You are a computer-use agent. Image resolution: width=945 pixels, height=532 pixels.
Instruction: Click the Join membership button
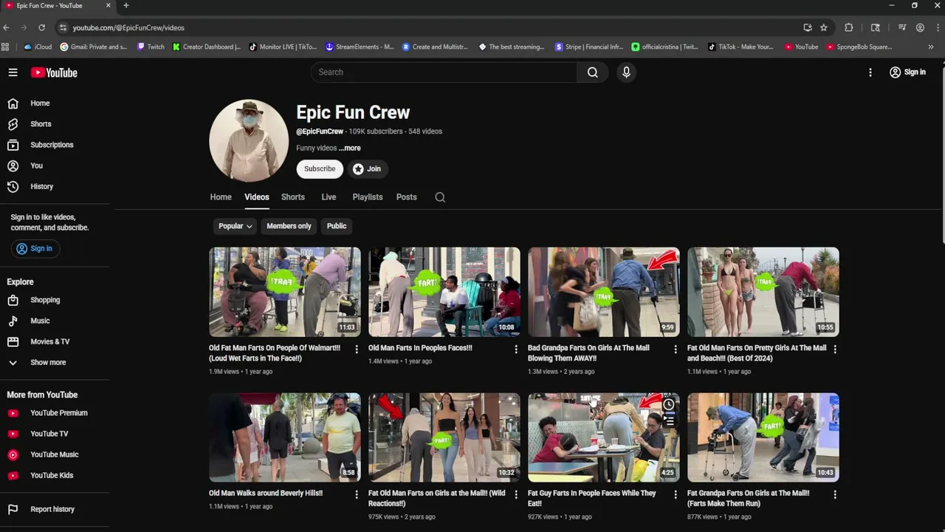tap(367, 169)
